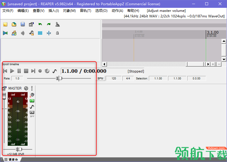Close the 调音台 mixer dock tab
This screenshot has width=227, height=162.
pyautogui.click(x=6, y=160)
